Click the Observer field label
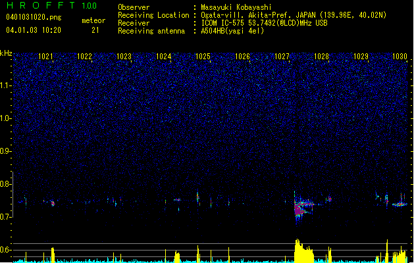This screenshot has width=414, height=263. [x=134, y=7]
